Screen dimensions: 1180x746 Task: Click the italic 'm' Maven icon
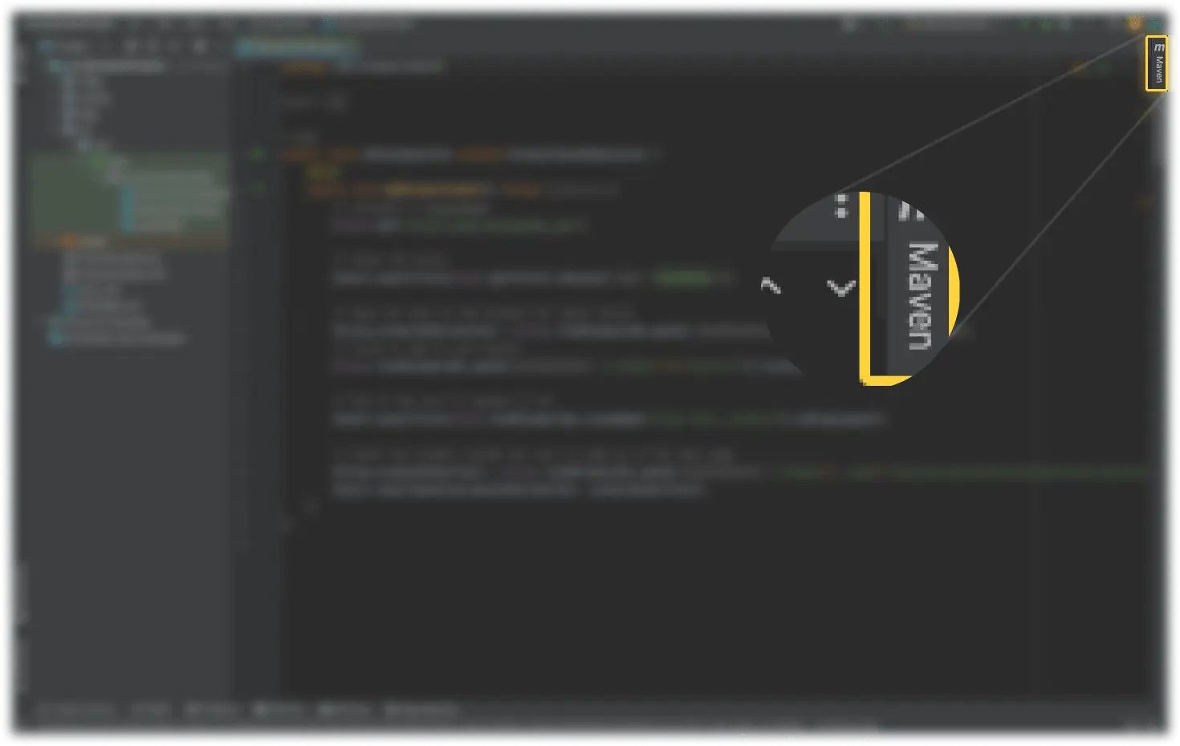1158,48
